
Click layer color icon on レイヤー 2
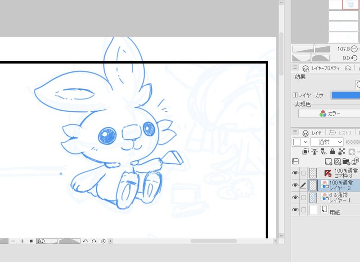pos(325,185)
